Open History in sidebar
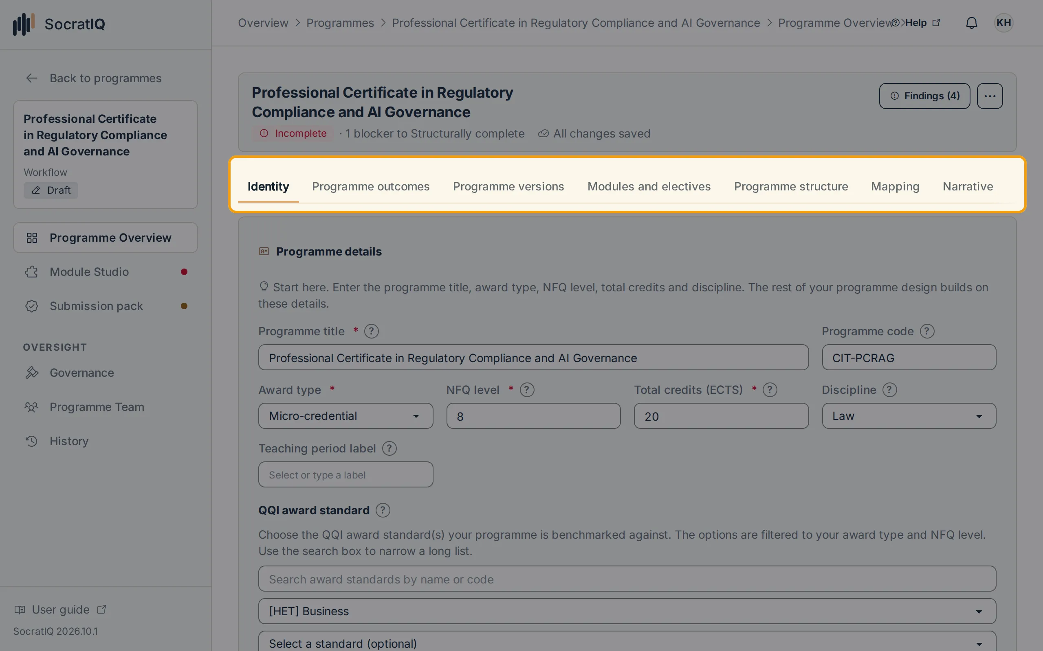Screen dimensions: 1043x651 click(105, 441)
